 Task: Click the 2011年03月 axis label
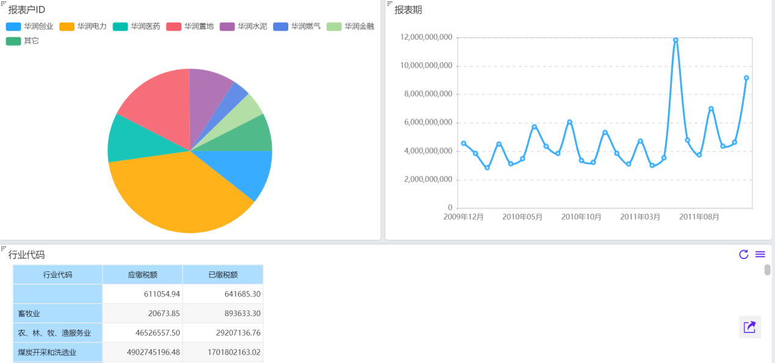(x=640, y=217)
